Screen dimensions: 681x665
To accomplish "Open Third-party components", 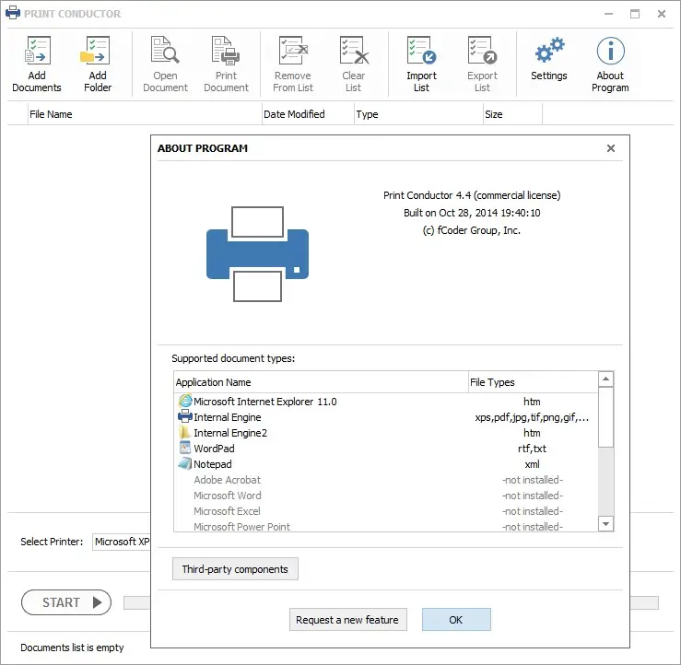I will [x=235, y=569].
